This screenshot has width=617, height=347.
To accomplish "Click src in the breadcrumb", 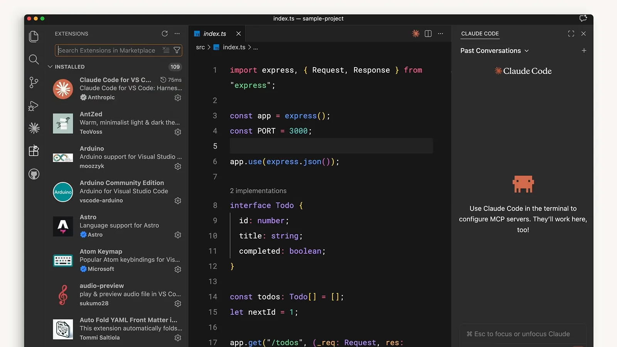I will coord(200,47).
